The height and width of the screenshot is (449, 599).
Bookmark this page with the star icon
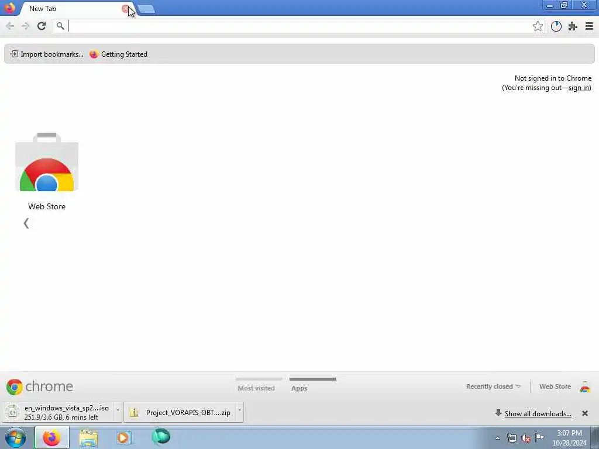point(538,26)
